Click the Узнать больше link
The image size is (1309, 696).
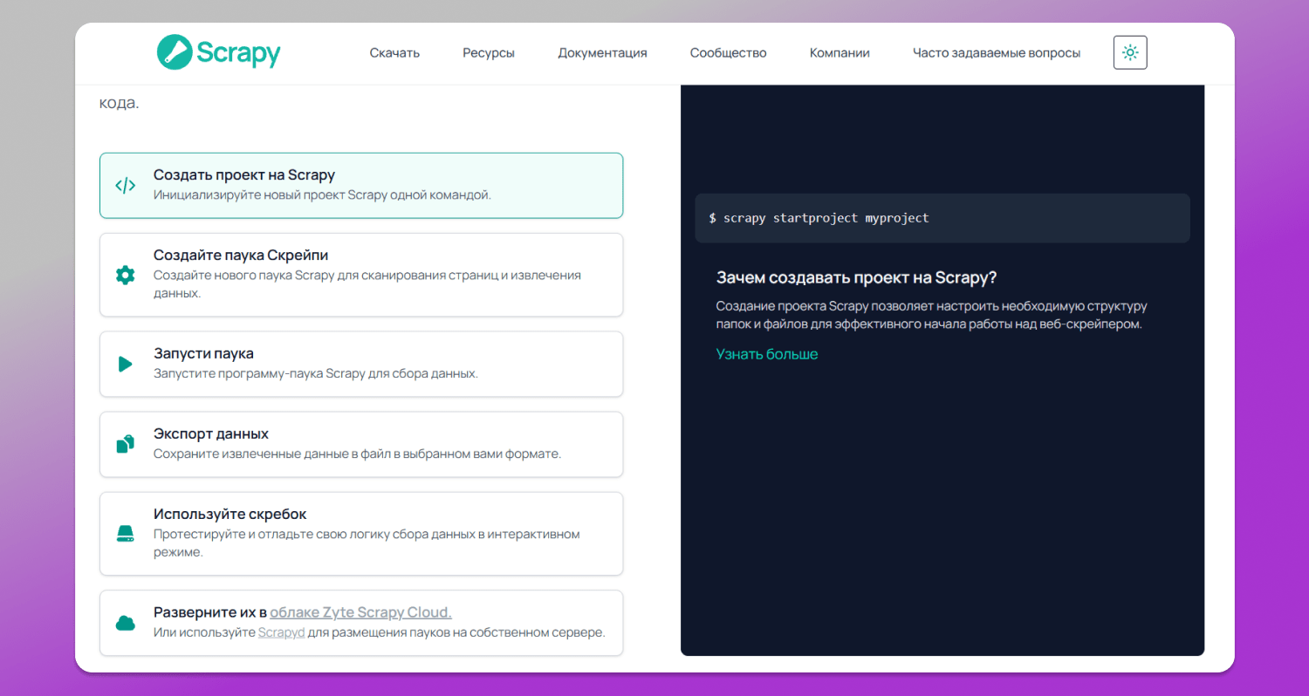(767, 354)
